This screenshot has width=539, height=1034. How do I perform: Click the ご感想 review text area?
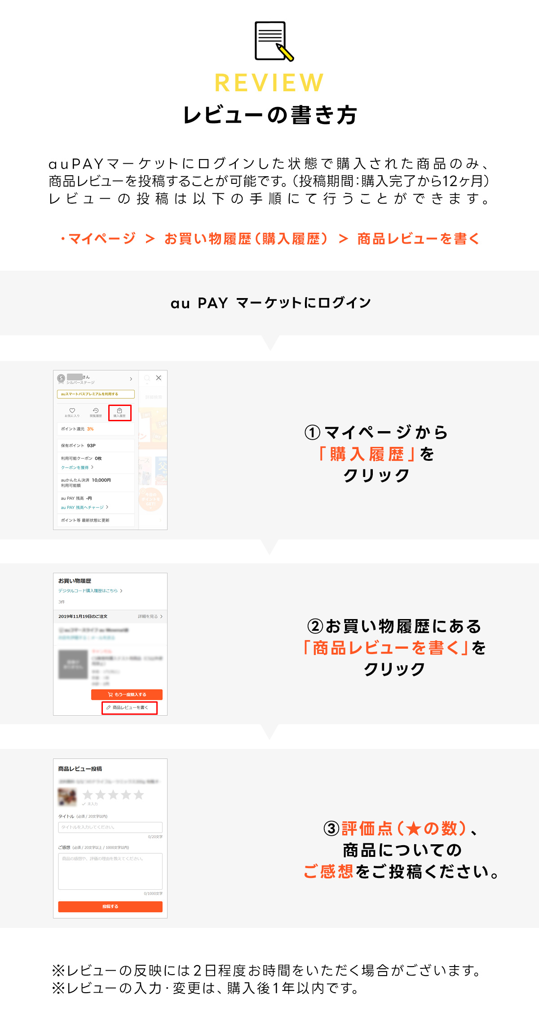pyautogui.click(x=110, y=871)
